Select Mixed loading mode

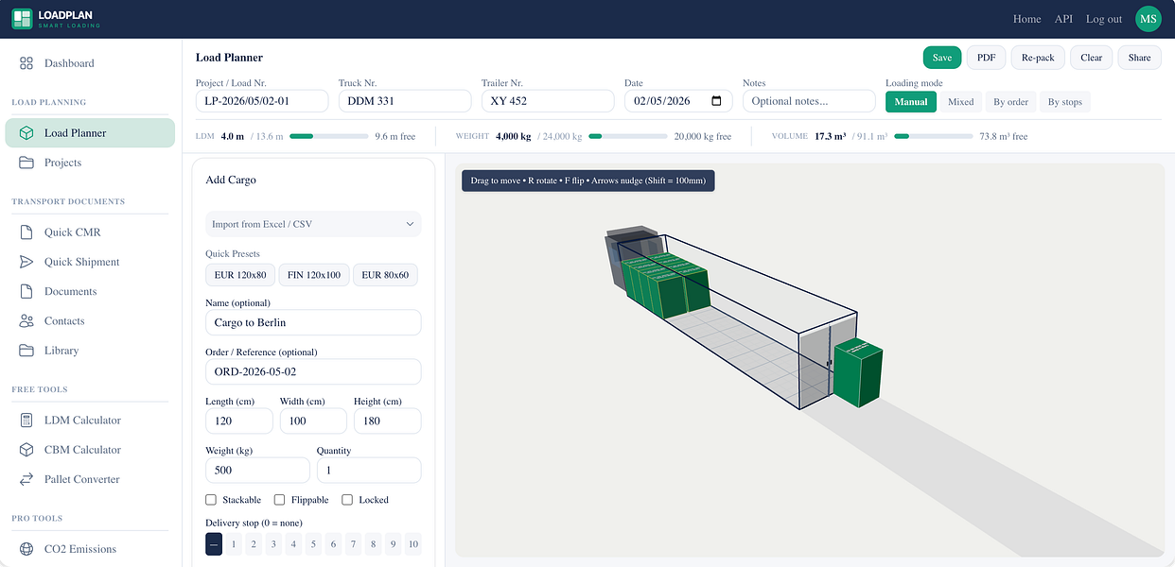[x=960, y=101]
